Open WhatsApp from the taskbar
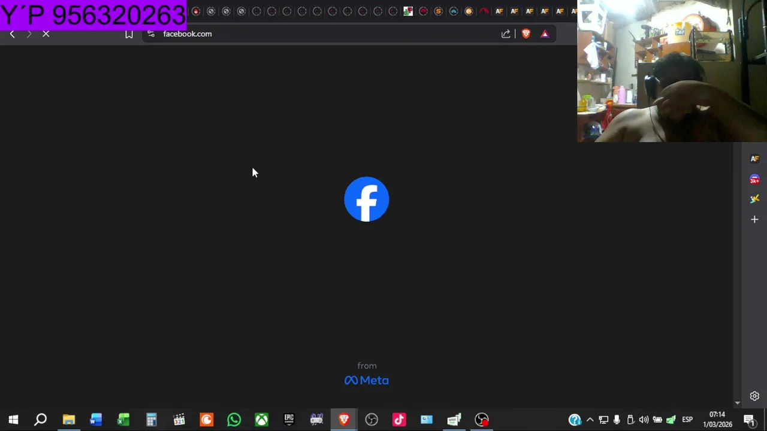767x431 pixels. tap(234, 420)
